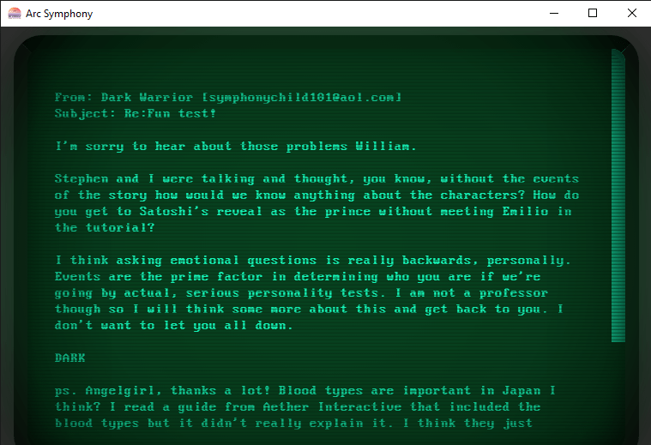Click the line 'I think asking emotional questions'
Image resolution: width=651 pixels, height=445 pixels.
click(x=313, y=261)
